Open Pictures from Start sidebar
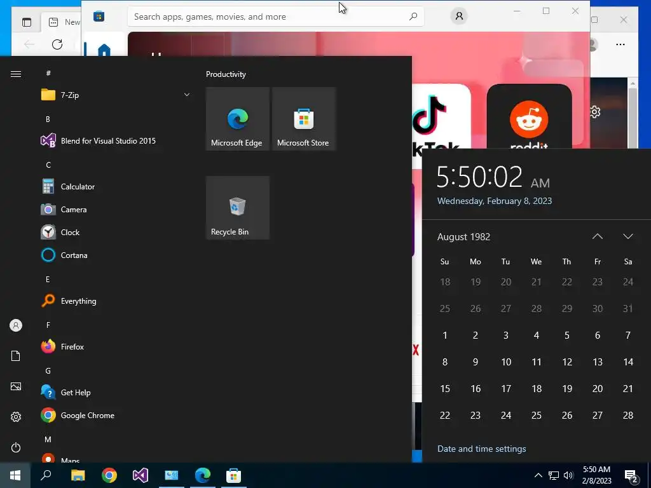 point(16,386)
